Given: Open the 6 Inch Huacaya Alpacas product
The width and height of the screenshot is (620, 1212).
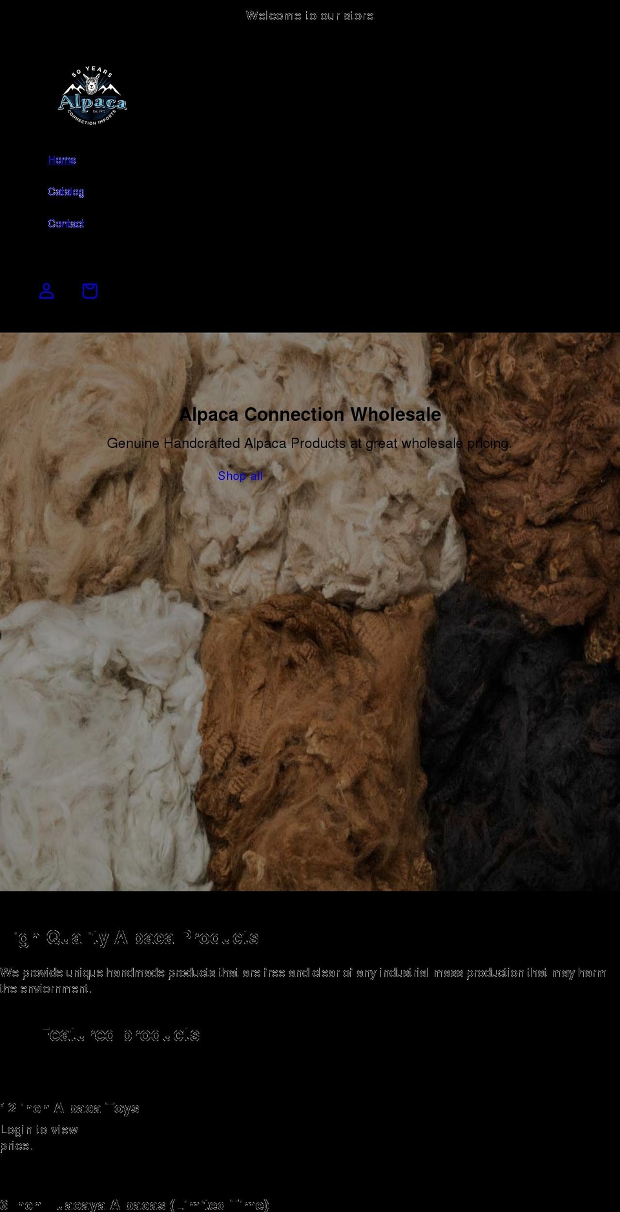Looking at the screenshot, I should point(134,1205).
